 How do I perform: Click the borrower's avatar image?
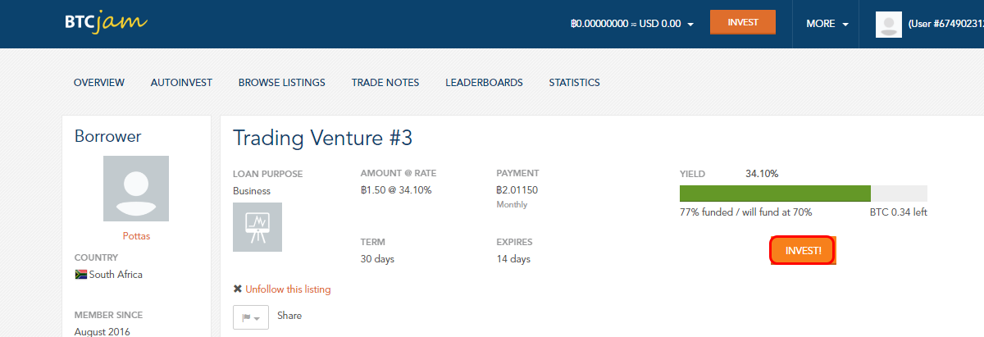tap(136, 189)
